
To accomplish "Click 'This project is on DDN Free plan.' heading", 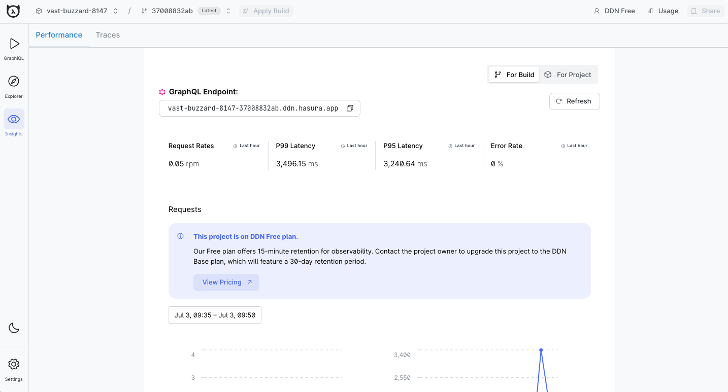I will [x=246, y=236].
